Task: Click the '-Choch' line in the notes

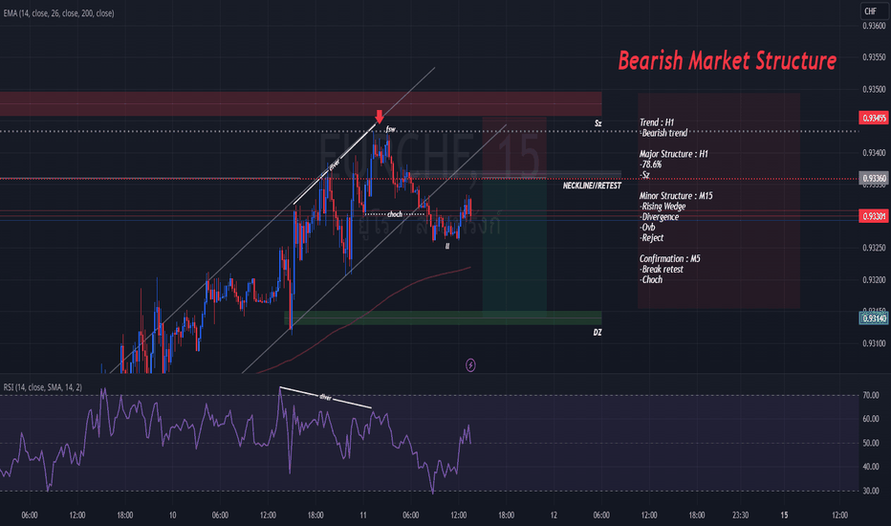Action: pos(651,280)
